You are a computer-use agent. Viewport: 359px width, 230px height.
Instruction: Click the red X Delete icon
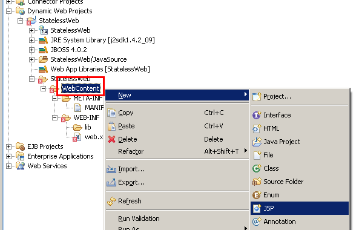(x=112, y=139)
